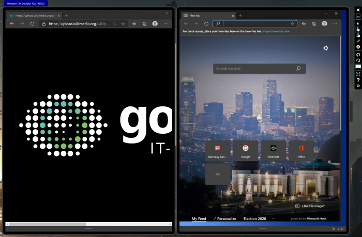Viewport: 362px width, 237px height.
Task: Rotate emulator clockwise
Action: [x=358, y=60]
